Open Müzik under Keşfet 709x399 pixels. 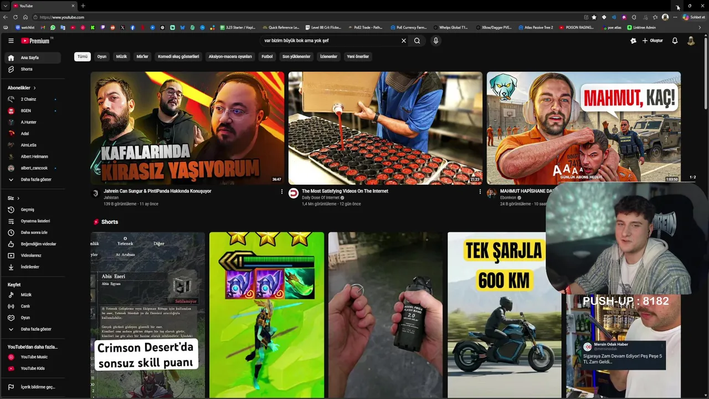(x=32, y=295)
